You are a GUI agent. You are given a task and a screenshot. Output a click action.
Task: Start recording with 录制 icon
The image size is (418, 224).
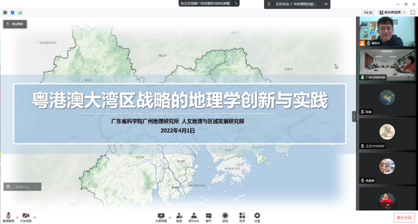click(225, 217)
